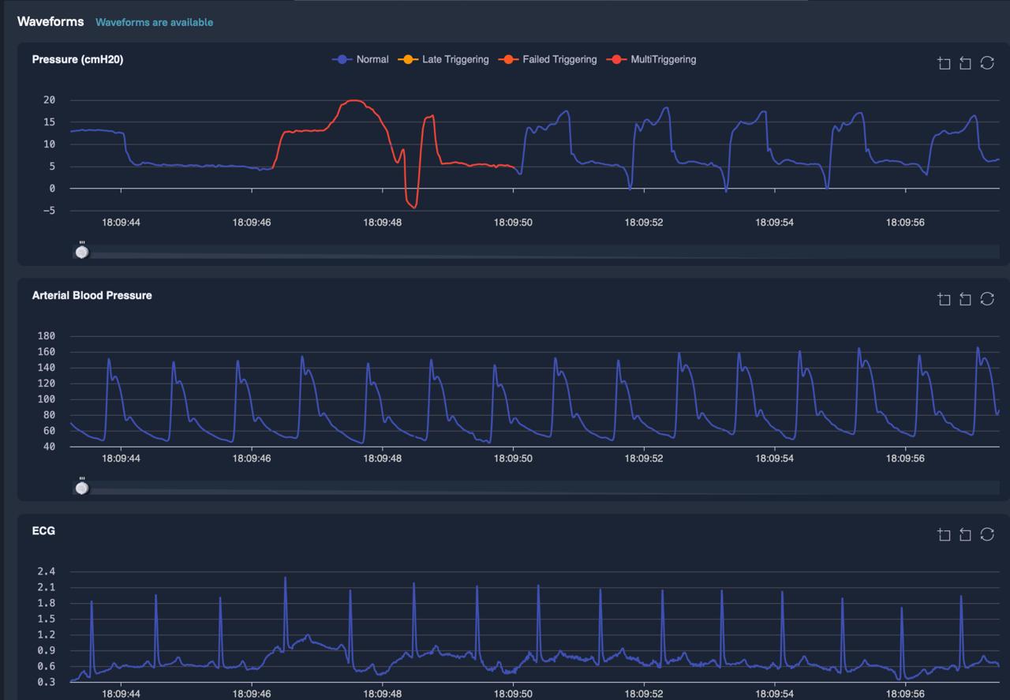Activate zoom selection on Arterial Blood Pressure chart
Screen dimensions: 1010x700
pyautogui.click(x=944, y=299)
